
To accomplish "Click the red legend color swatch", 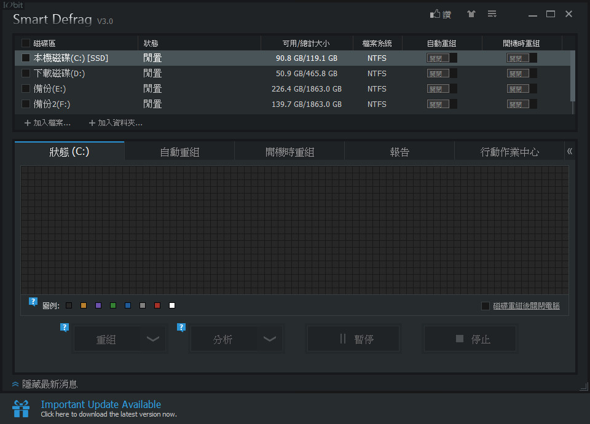I will pyautogui.click(x=157, y=305).
